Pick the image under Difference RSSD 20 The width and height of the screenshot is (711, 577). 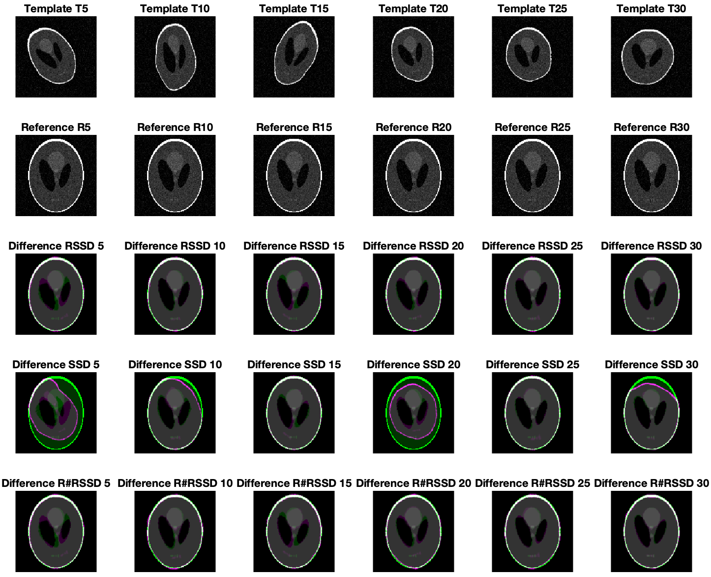[414, 294]
